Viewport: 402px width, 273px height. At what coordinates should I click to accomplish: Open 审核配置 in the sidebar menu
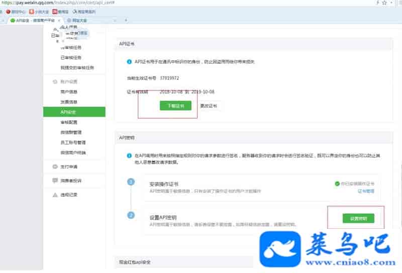click(x=69, y=122)
